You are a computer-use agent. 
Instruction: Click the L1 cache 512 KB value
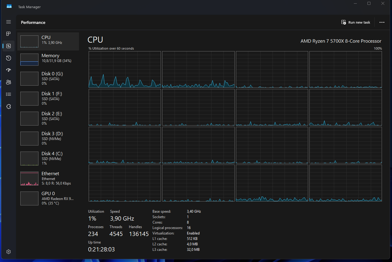point(192,239)
